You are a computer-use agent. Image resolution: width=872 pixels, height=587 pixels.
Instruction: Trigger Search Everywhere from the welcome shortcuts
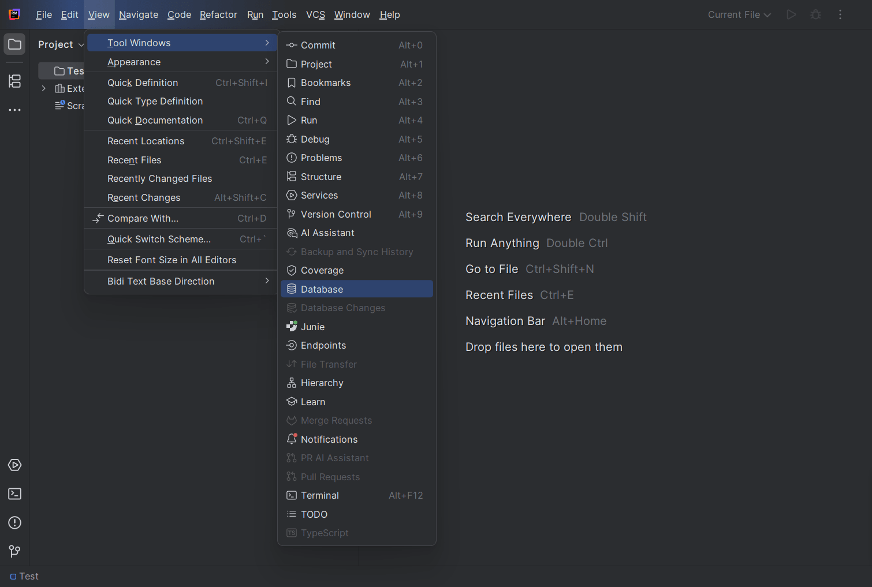point(518,217)
